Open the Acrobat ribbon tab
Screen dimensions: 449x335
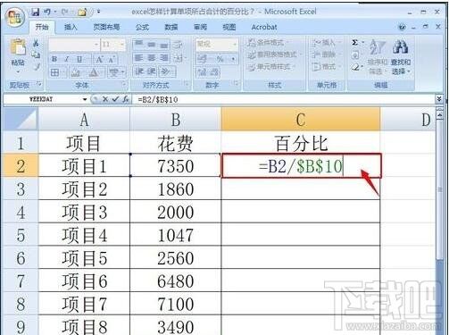pyautogui.click(x=264, y=27)
